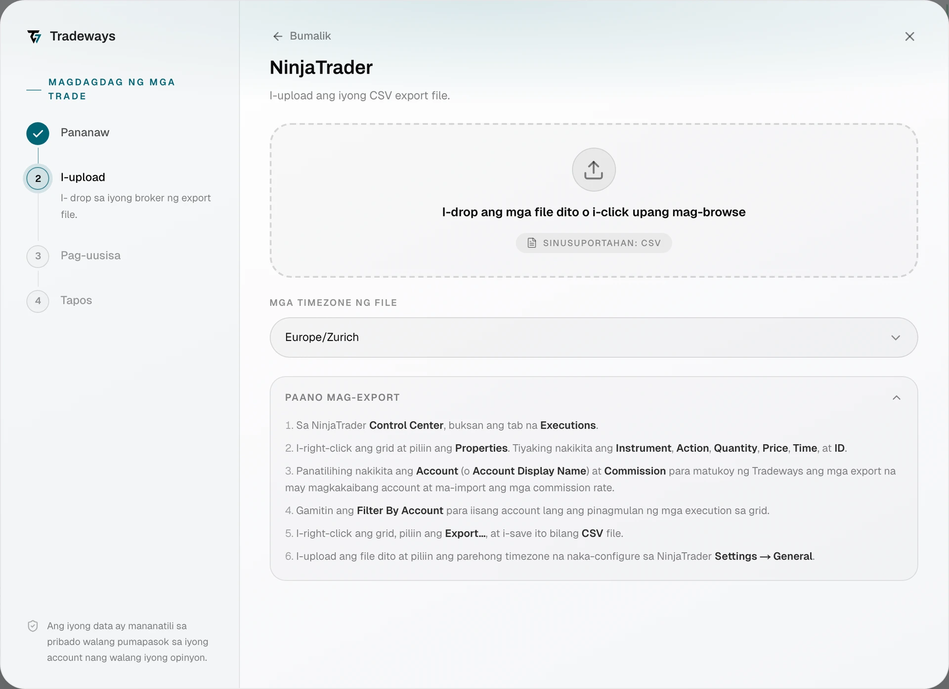Click export instruction step 1 about Executions

coord(441,426)
